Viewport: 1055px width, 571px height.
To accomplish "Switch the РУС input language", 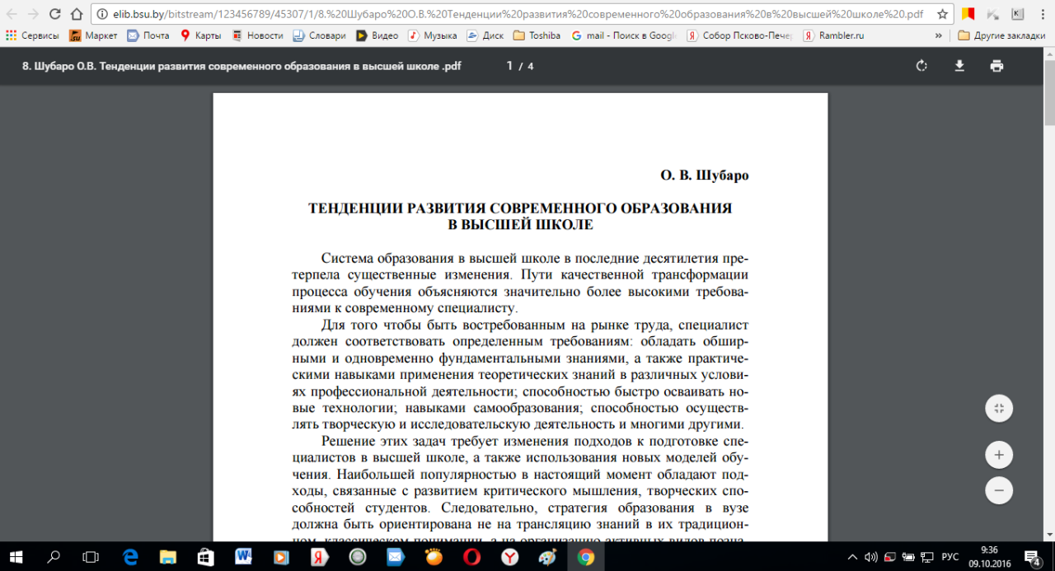I will 950,557.
